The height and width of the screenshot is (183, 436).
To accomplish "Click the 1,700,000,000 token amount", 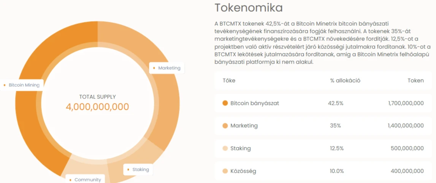I will [x=406, y=103].
